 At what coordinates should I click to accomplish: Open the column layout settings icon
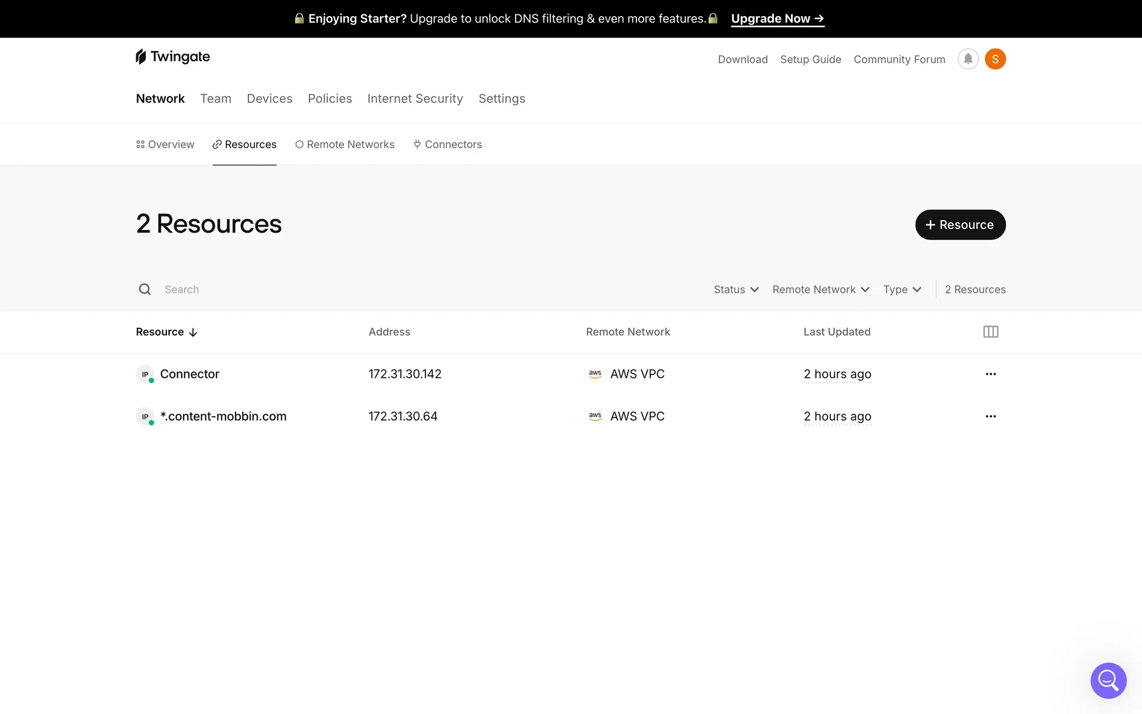pos(990,332)
